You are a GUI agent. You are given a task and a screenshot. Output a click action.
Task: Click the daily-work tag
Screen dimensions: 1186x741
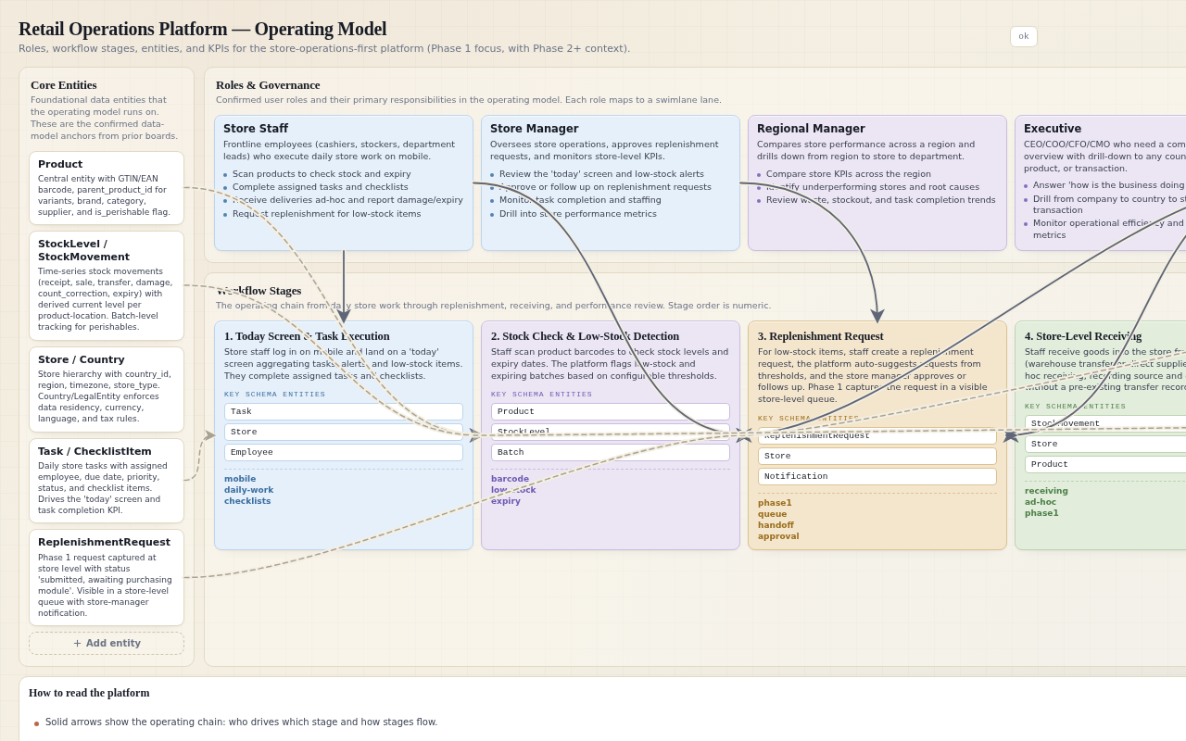tap(248, 490)
